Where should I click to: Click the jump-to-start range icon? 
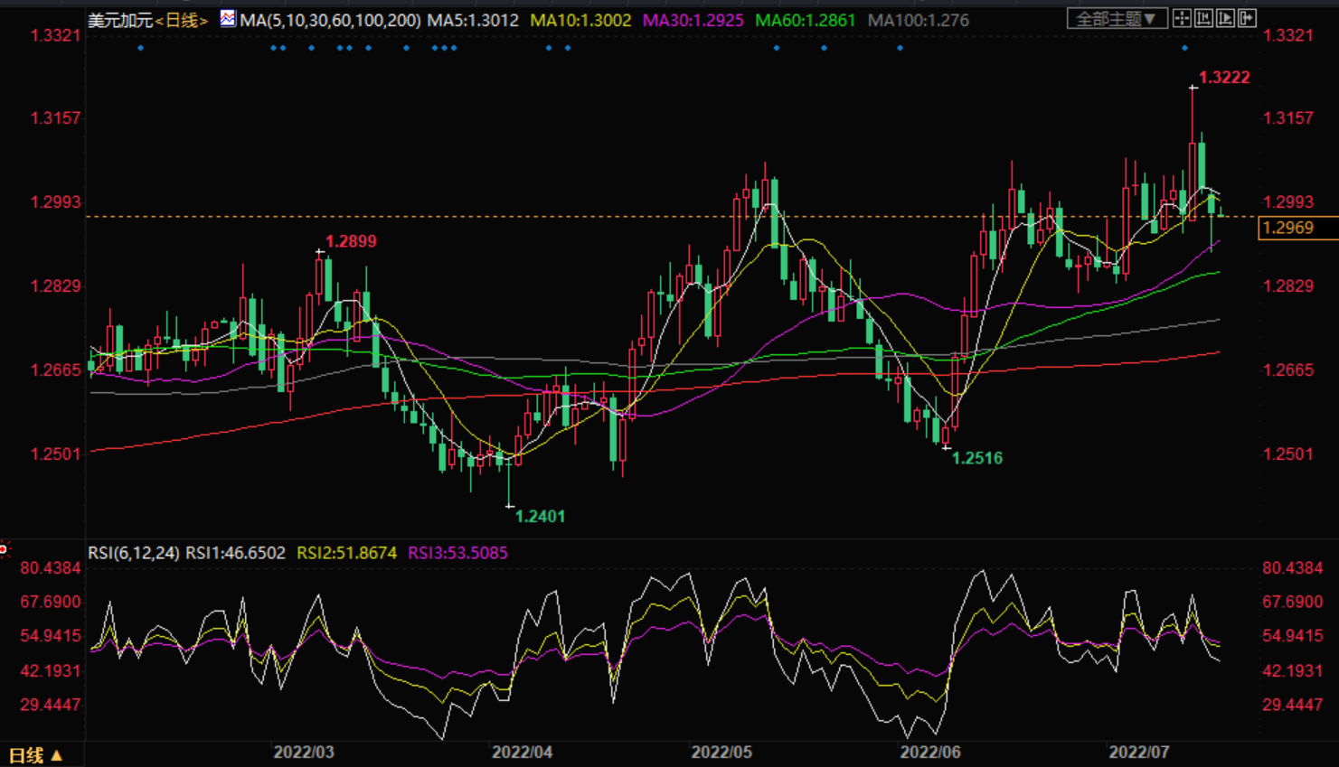coord(1203,18)
